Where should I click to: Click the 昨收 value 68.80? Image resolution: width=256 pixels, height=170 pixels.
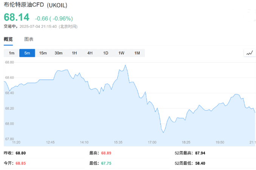coord(20,153)
